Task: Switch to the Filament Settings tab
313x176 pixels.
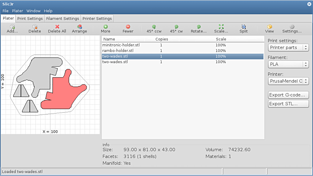Action: [x=62, y=19]
